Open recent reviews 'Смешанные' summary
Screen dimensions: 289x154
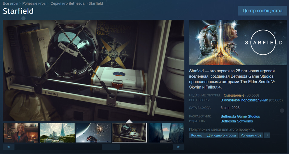pyautogui.click(x=234, y=95)
